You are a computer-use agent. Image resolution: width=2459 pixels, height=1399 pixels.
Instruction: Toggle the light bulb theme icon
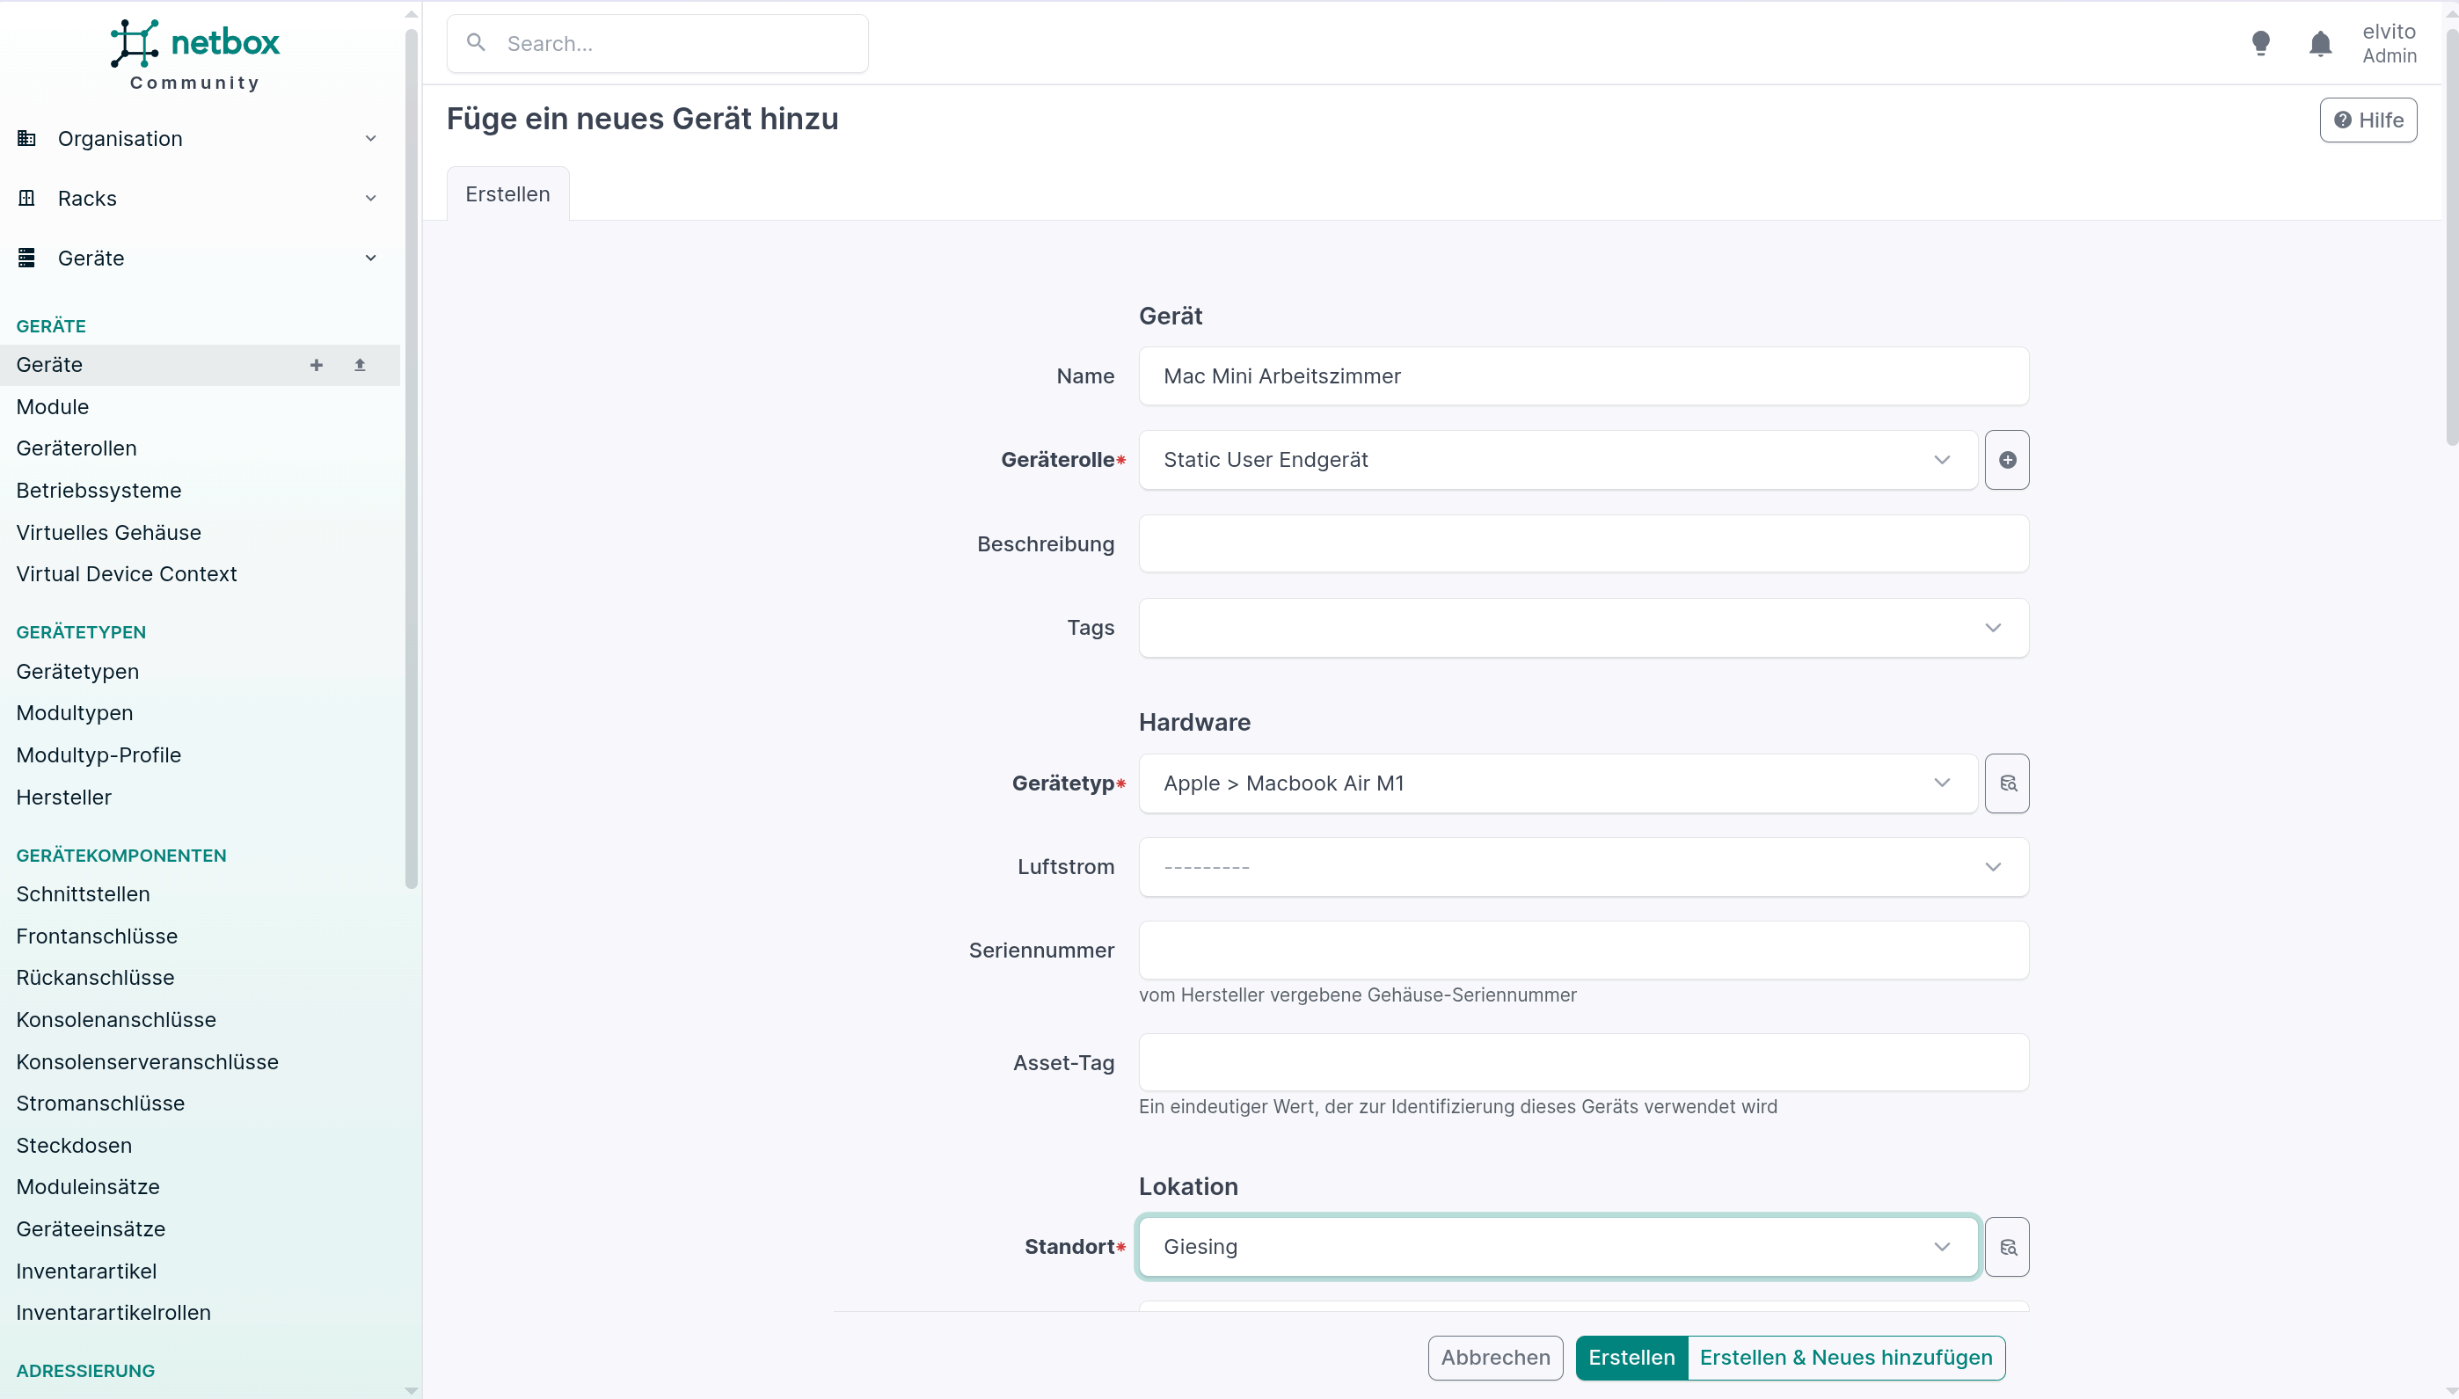click(2260, 43)
